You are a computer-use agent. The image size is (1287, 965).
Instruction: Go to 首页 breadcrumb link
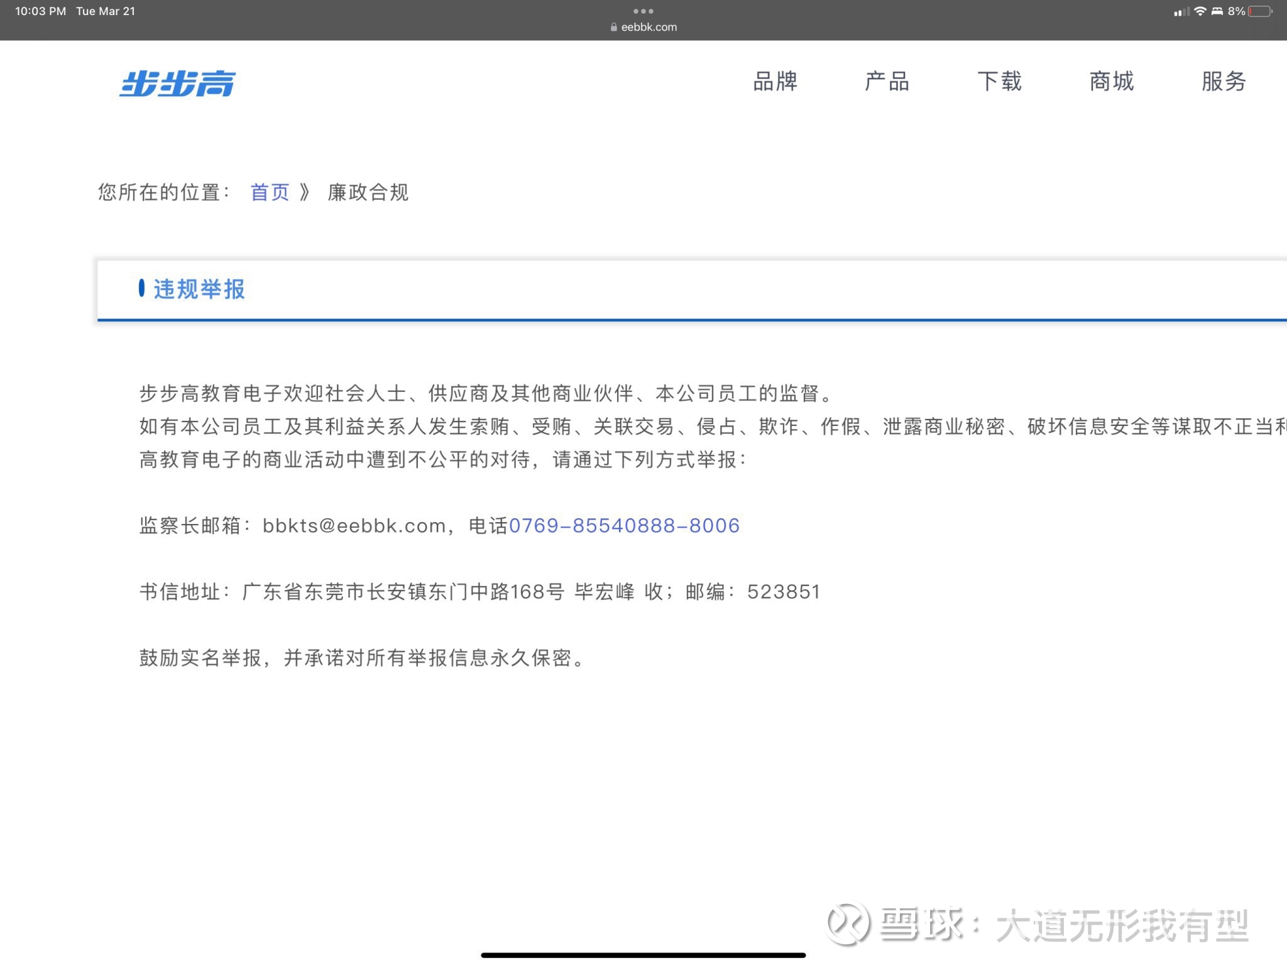270,192
